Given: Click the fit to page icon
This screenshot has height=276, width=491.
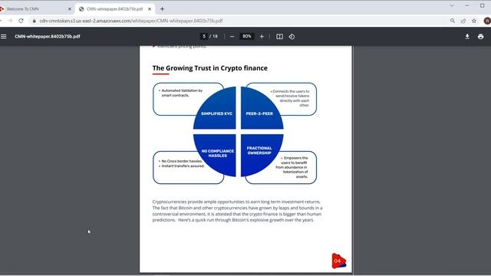Looking at the screenshot, I should 279,37.
